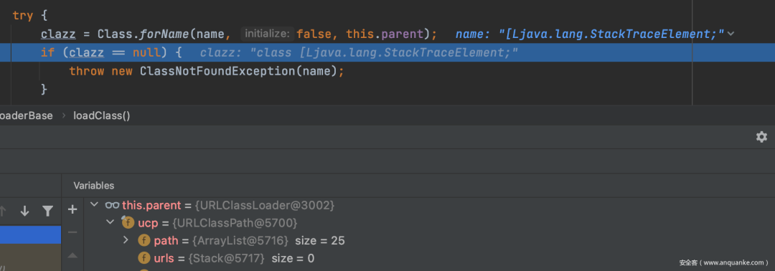Click the glasses watch icon beside this.parent
Viewport: 775px width, 271px height.
point(112,205)
